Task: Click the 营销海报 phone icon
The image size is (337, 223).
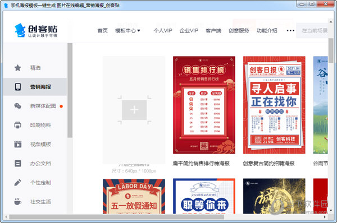Action: pyautogui.click(x=18, y=87)
